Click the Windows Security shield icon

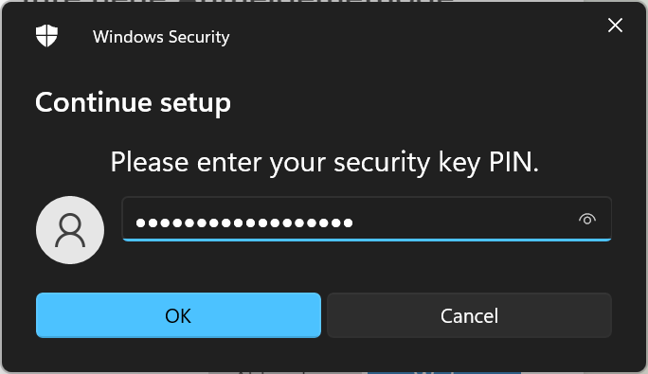coord(46,36)
